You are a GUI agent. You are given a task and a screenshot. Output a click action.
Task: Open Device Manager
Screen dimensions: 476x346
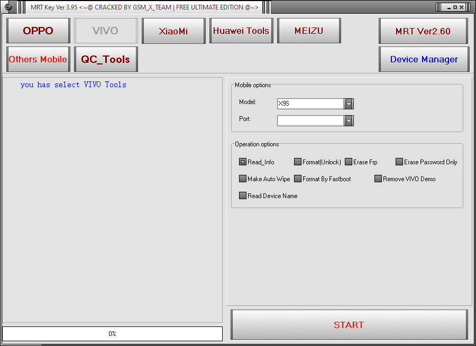point(424,59)
